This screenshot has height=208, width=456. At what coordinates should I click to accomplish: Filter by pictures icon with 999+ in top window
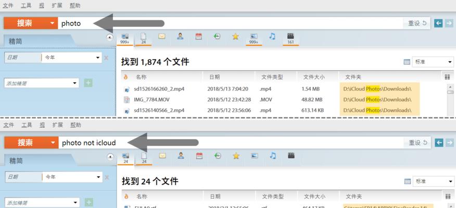pos(254,38)
